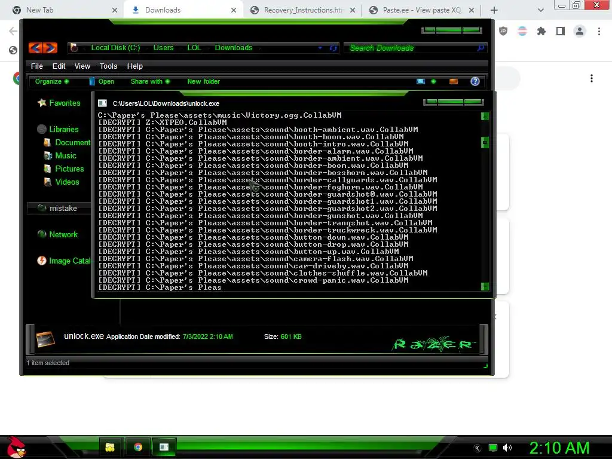Screen dimensions: 612x459
Task: Open the View menu
Action: pyautogui.click(x=82, y=66)
